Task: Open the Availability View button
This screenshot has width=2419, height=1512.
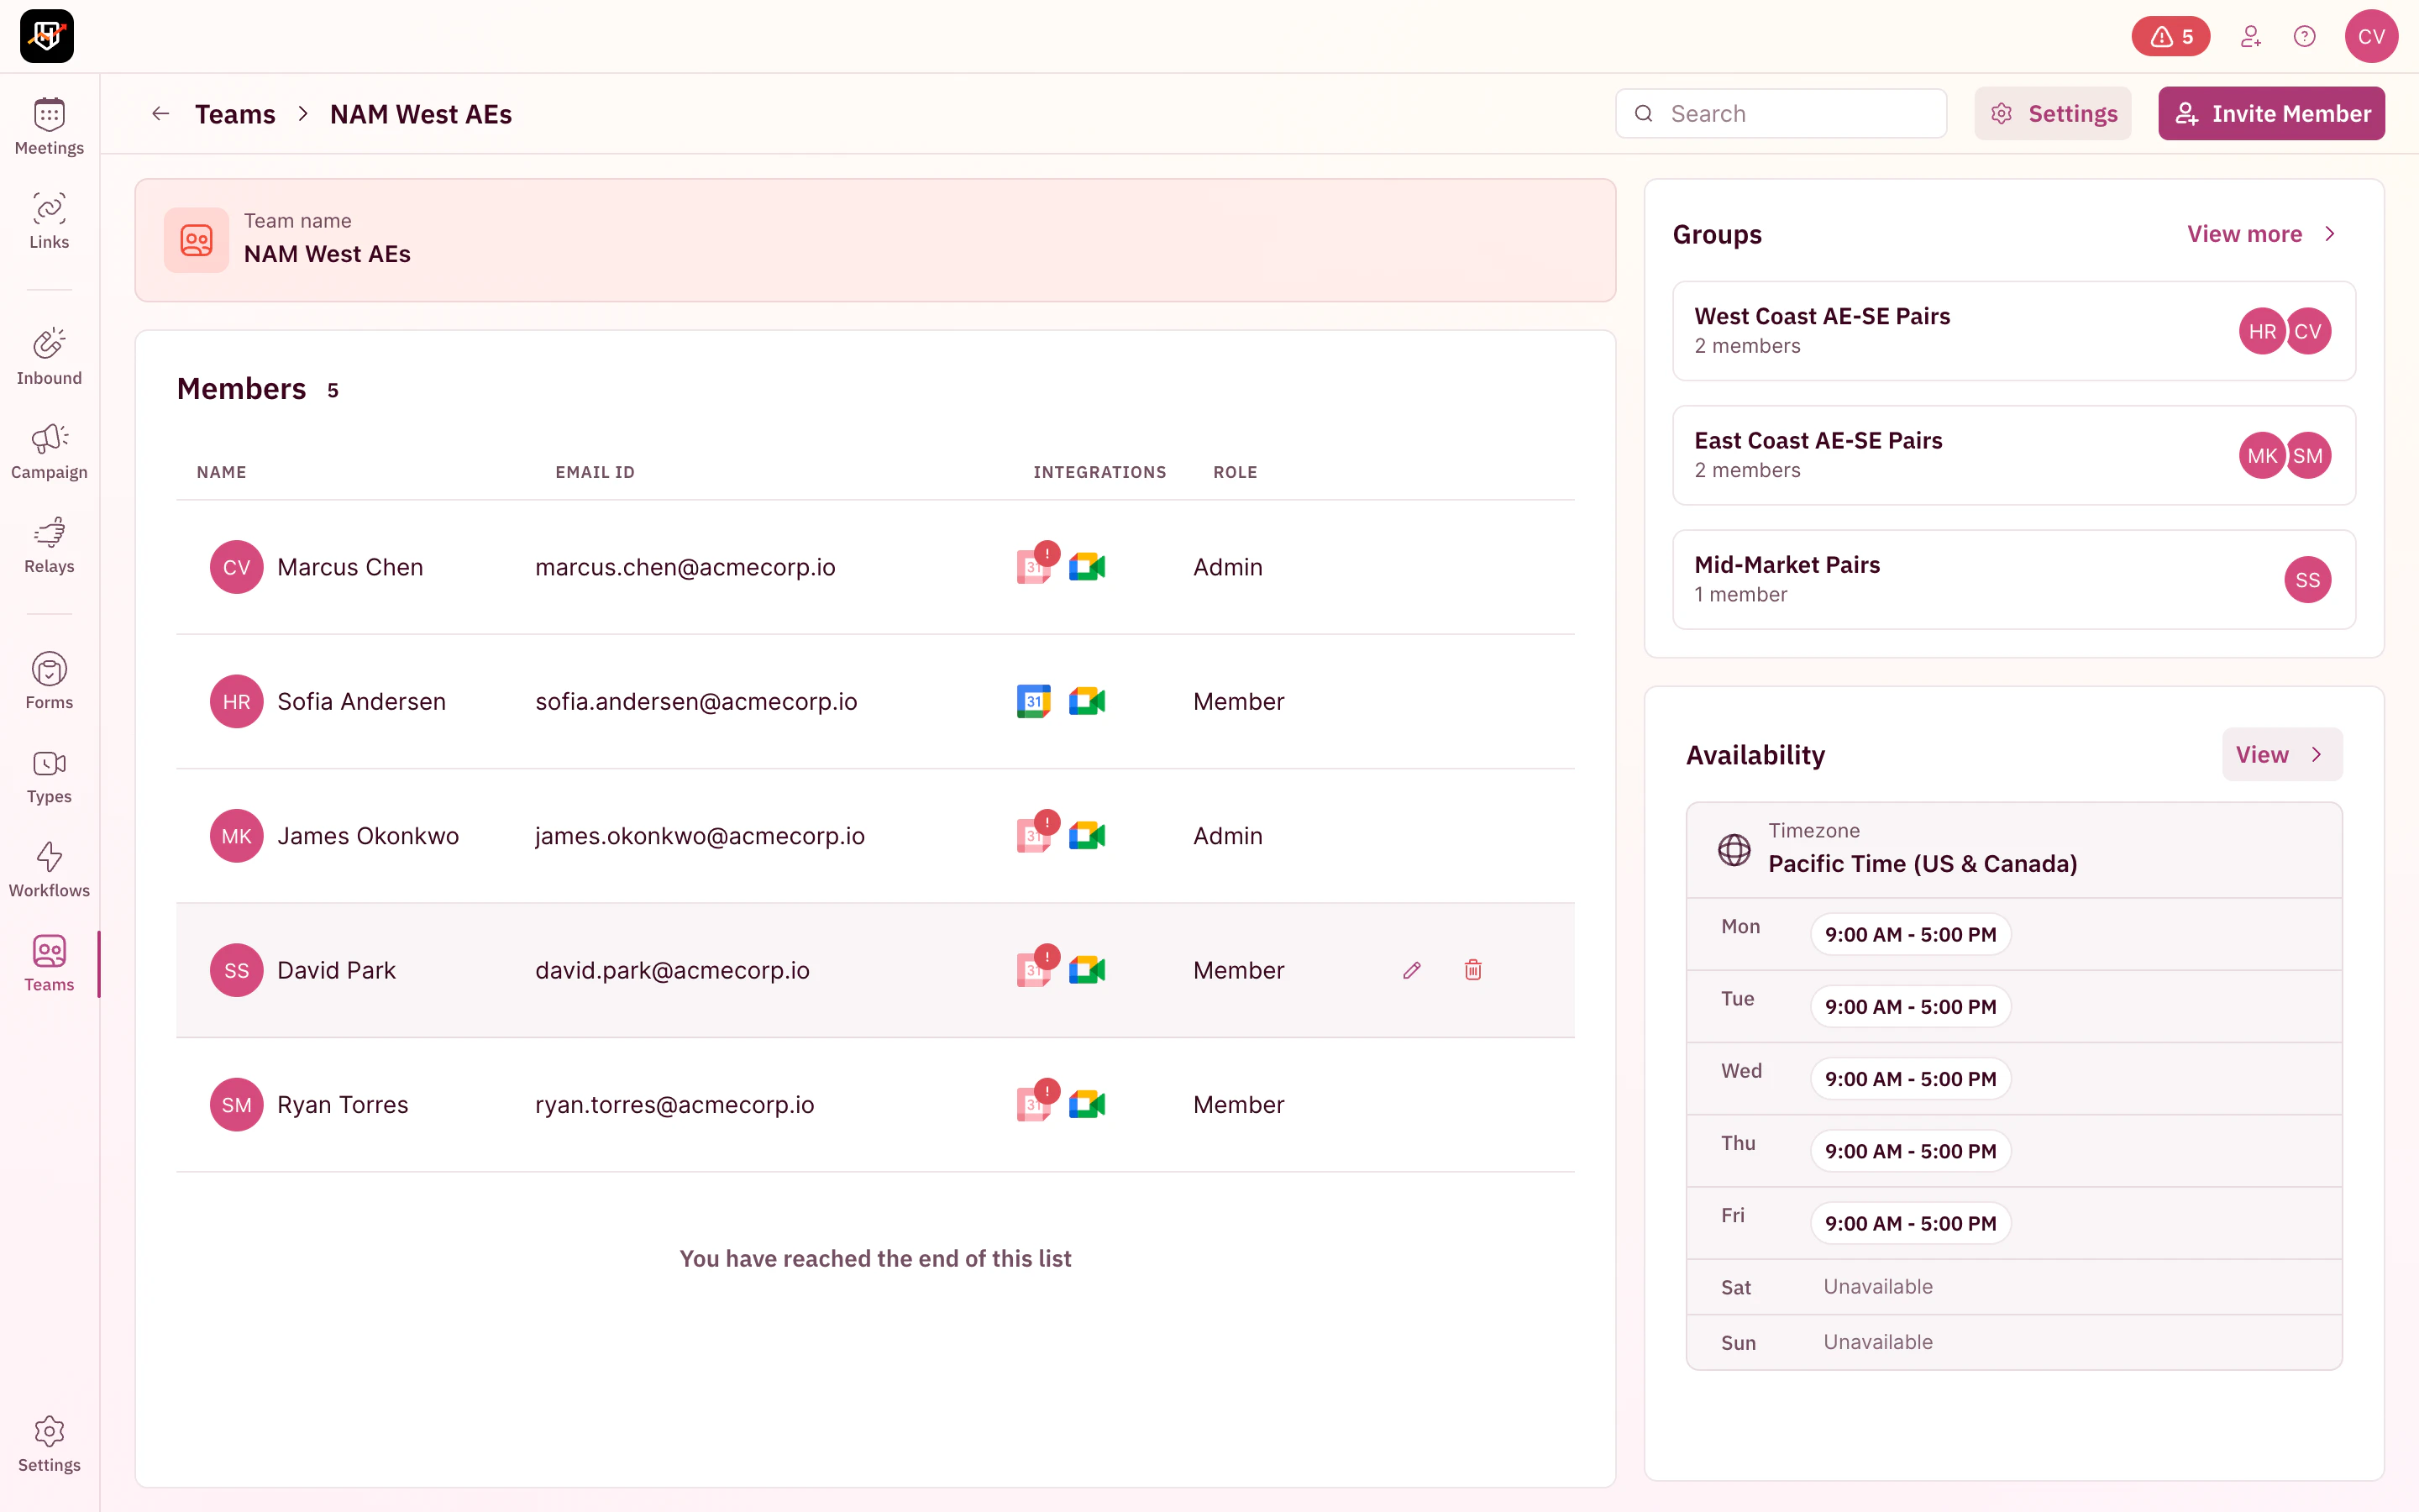Action: pyautogui.click(x=2281, y=754)
